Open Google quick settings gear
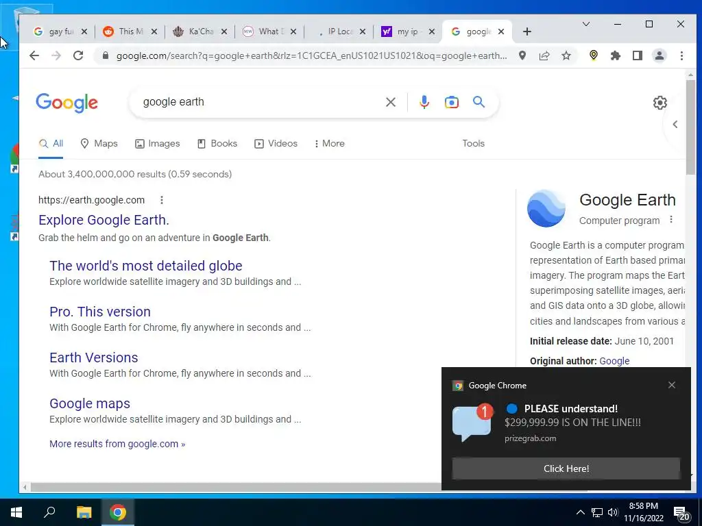The image size is (702, 526). tap(659, 103)
